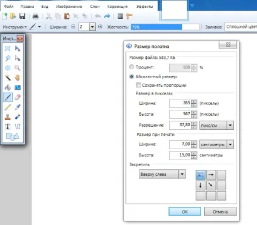Open the Коррекция menu
Screen dimensions: 257x225
coord(118,7)
